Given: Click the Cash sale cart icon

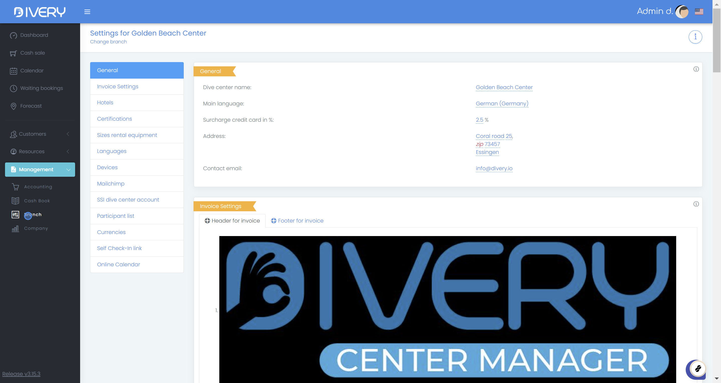Looking at the screenshot, I should pyautogui.click(x=13, y=53).
